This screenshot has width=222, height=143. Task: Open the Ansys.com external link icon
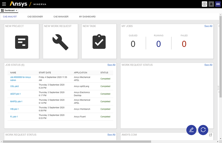210,135
